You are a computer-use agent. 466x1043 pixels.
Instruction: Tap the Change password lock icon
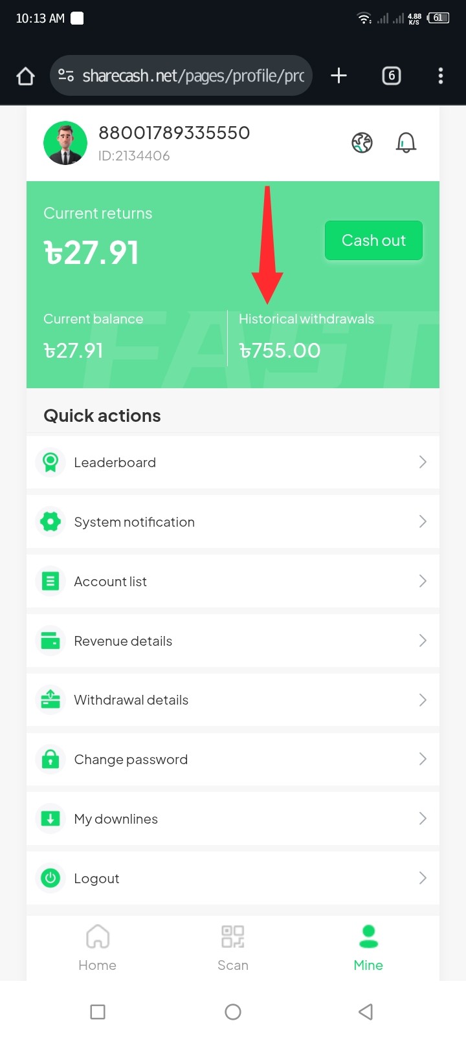tap(50, 759)
